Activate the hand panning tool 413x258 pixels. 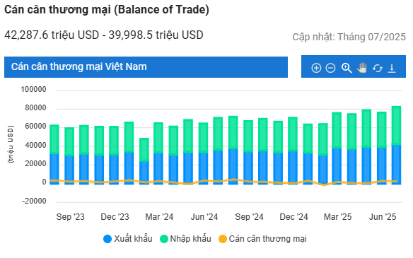(x=362, y=68)
